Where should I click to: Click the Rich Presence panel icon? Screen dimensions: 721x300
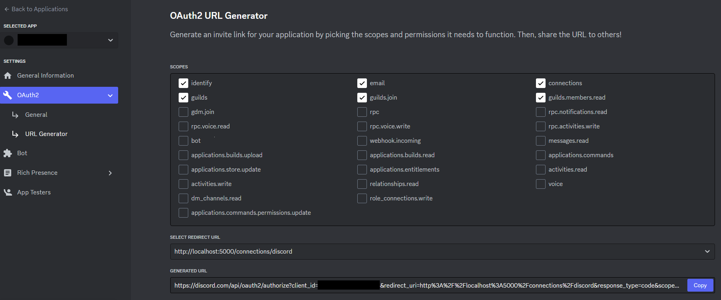pos(8,172)
